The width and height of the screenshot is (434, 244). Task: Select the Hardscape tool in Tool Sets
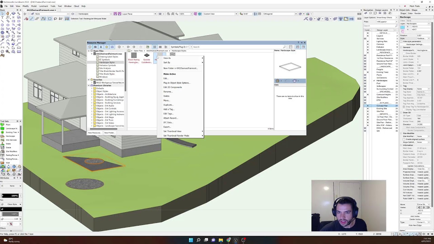click(9, 136)
